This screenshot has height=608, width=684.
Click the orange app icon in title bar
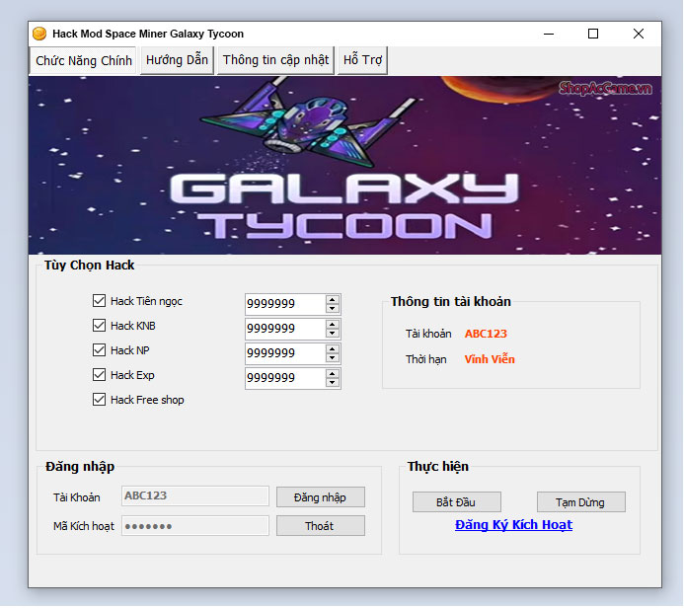coord(39,34)
